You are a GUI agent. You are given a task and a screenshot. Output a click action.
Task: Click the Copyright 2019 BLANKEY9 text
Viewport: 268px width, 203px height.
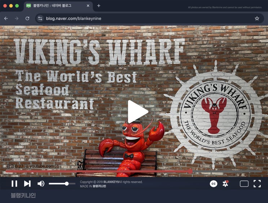(111, 182)
